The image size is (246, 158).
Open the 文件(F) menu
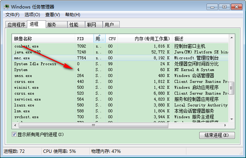(x=13, y=15)
